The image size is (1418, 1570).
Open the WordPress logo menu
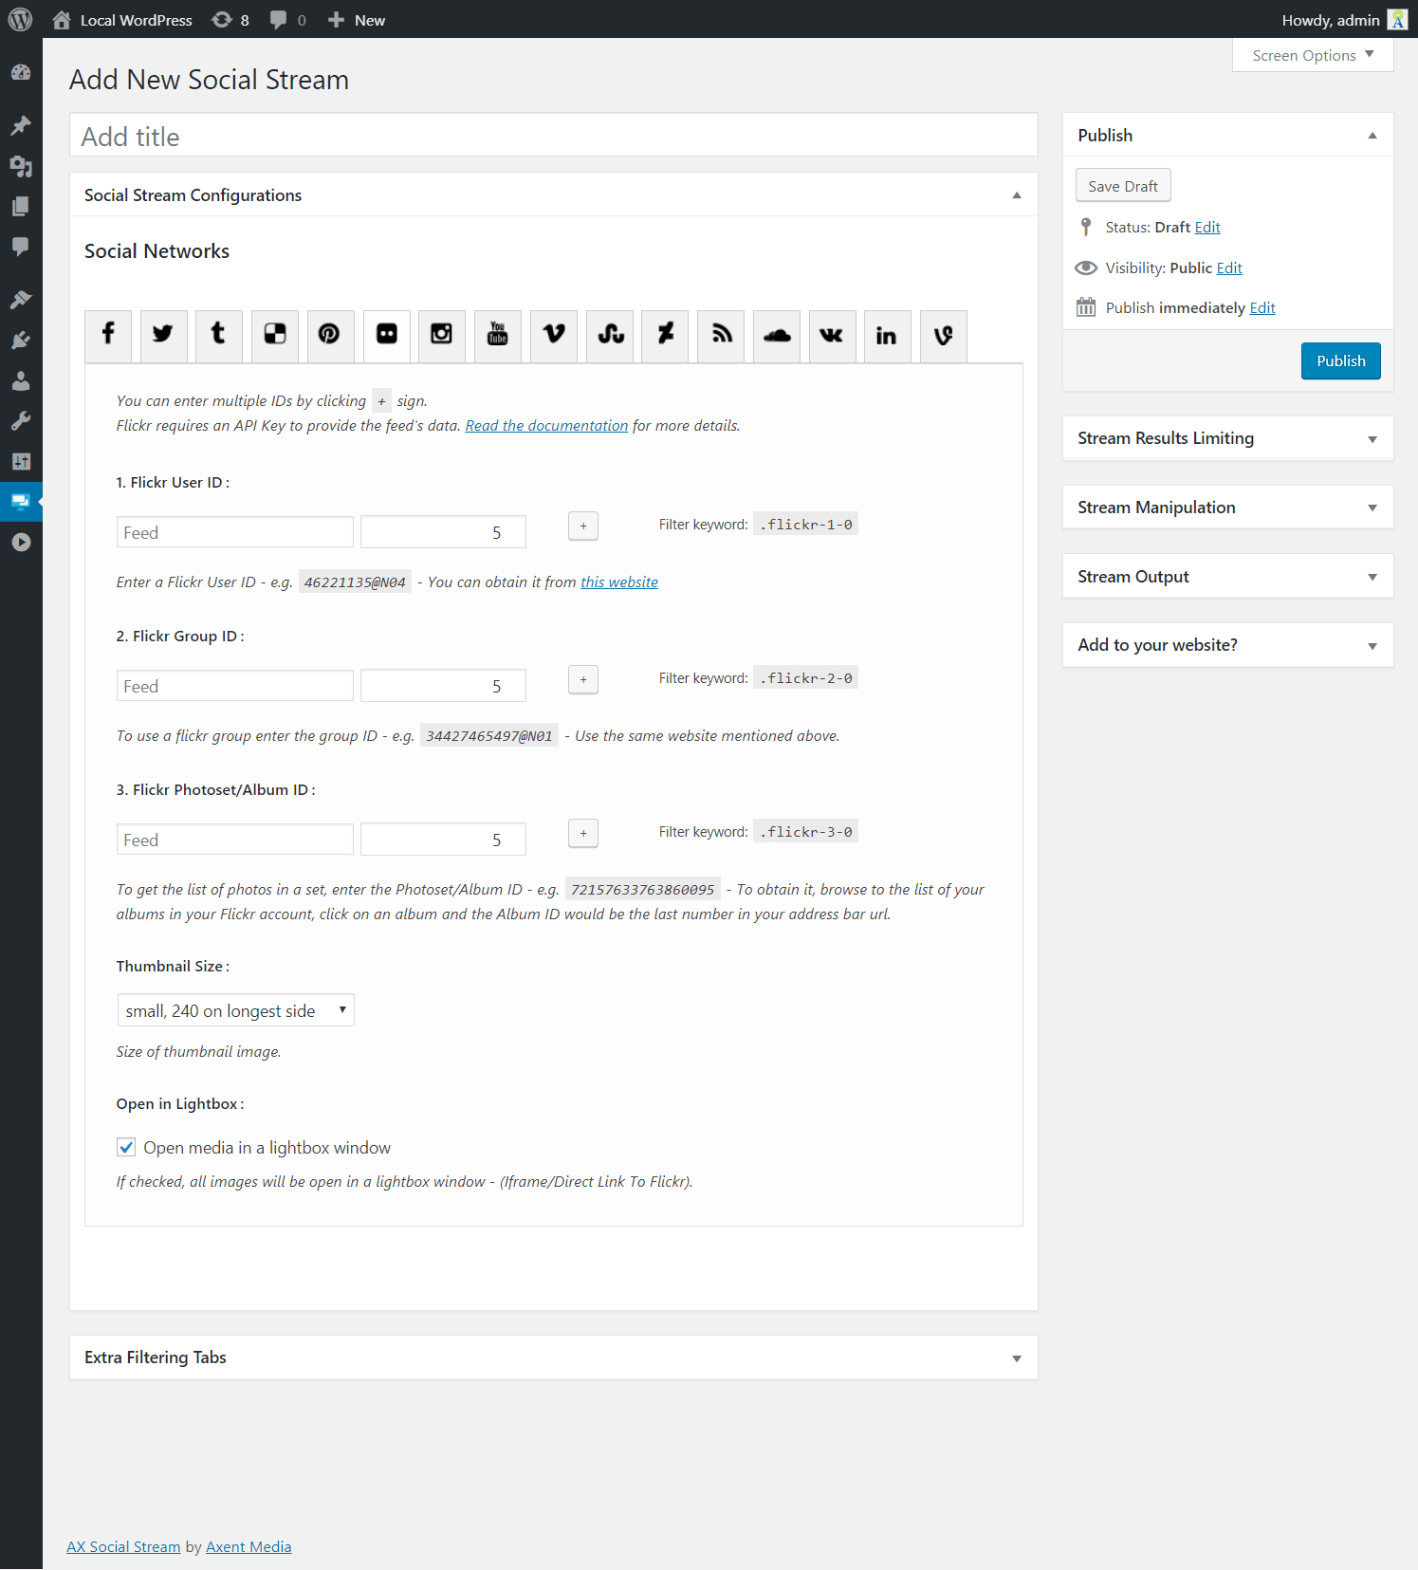[20, 19]
